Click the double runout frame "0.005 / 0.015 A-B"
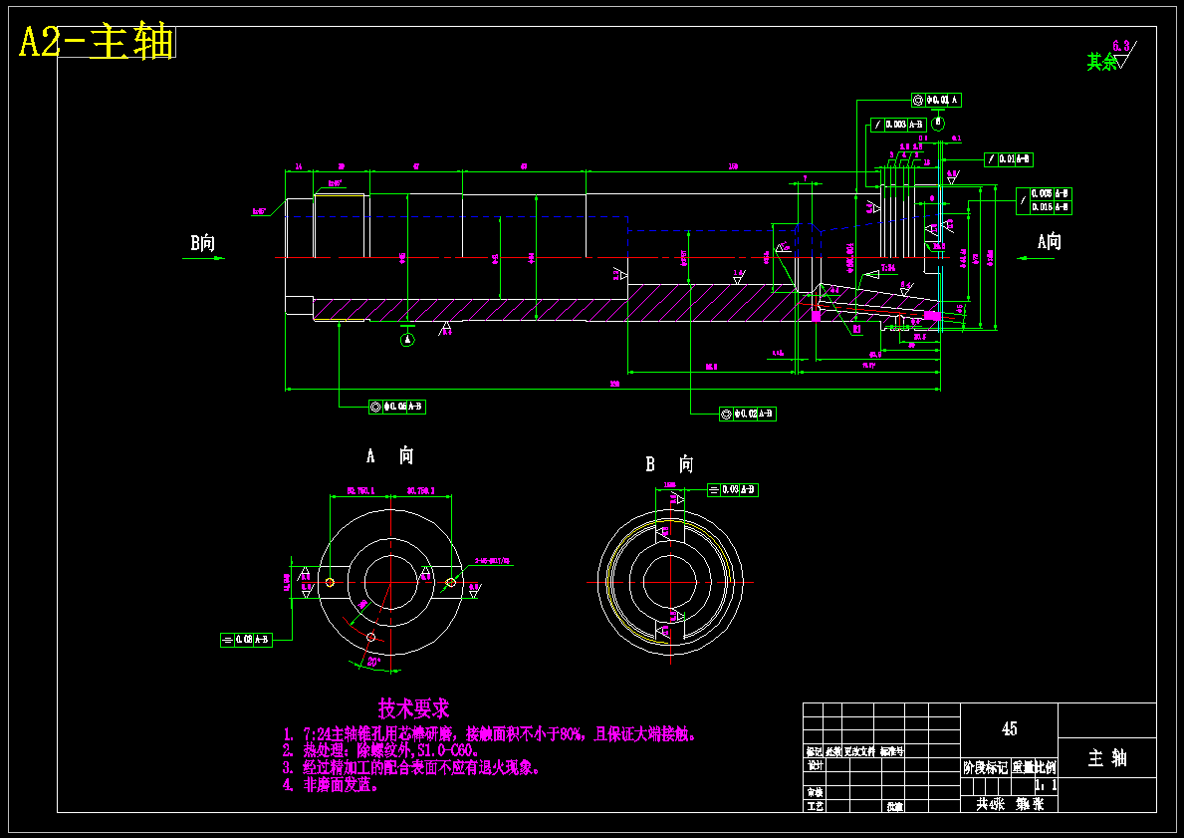This screenshot has height=838, width=1184. point(1044,201)
